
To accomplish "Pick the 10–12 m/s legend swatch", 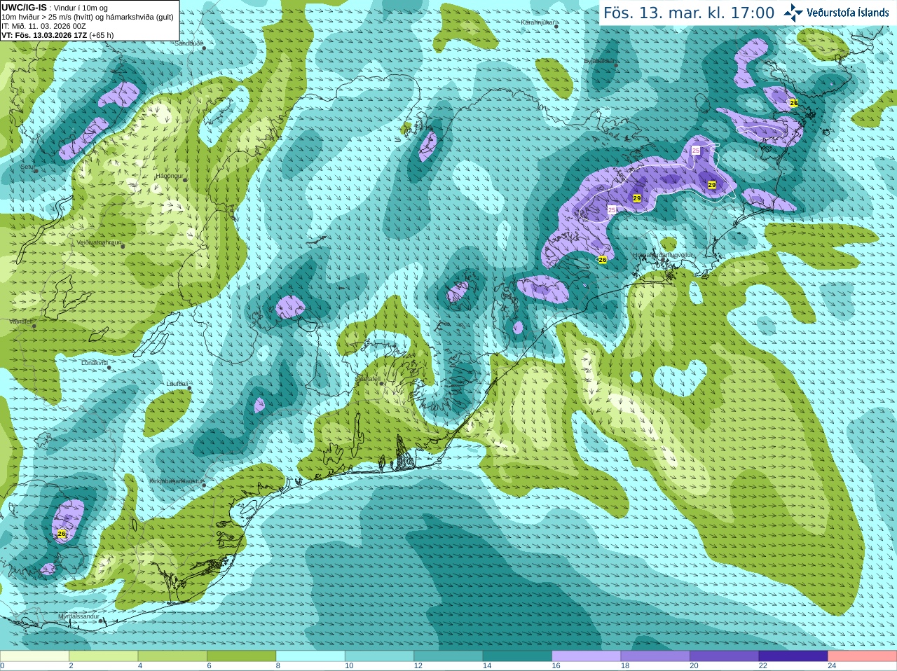I will pyautogui.click(x=379, y=656).
